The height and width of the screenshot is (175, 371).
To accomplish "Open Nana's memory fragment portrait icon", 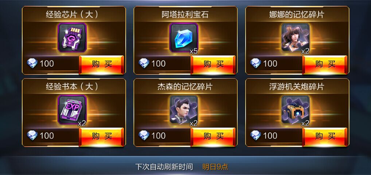I will [x=296, y=38].
